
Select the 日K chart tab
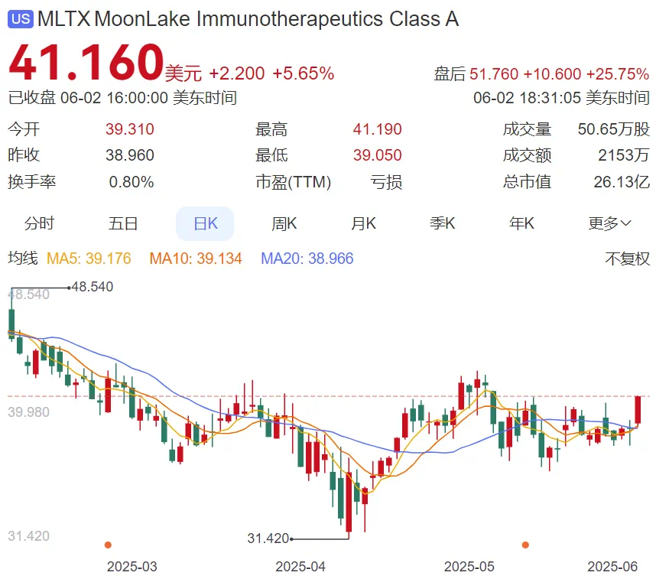205,223
